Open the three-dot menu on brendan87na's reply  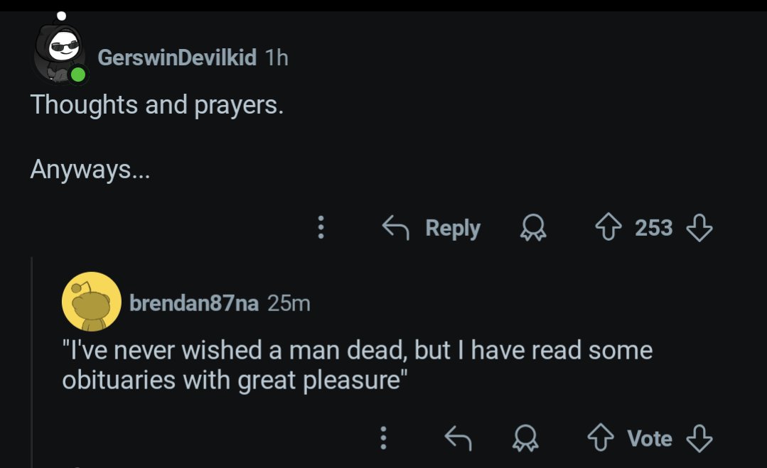[384, 437]
